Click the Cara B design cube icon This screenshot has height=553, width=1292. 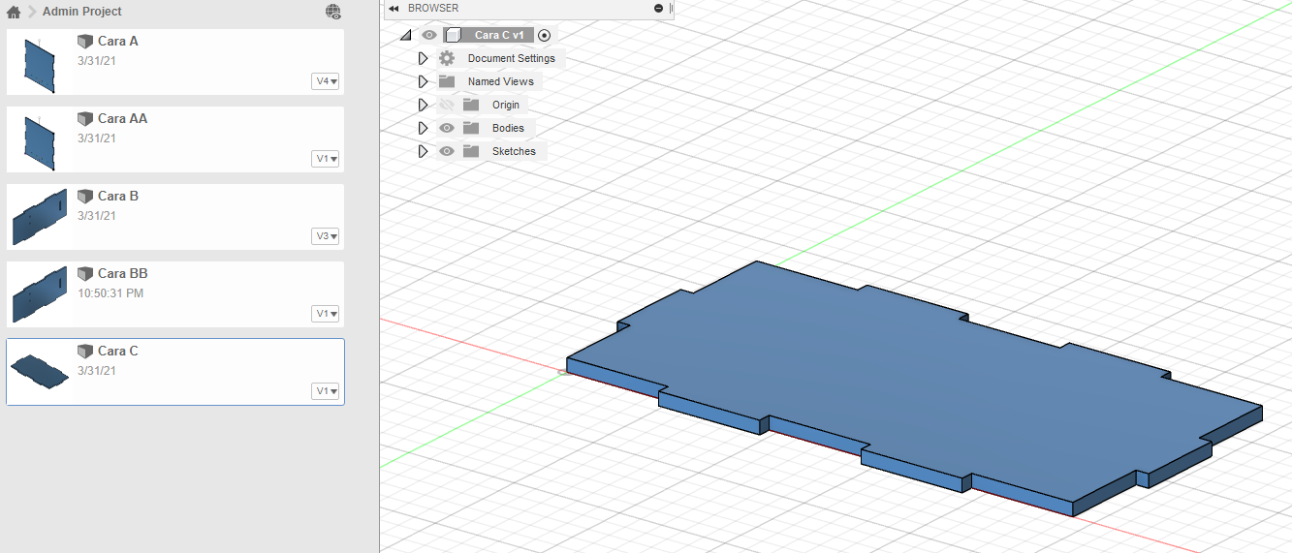[x=84, y=196]
